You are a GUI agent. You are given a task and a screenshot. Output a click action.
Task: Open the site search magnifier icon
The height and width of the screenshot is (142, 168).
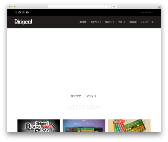coord(153,22)
